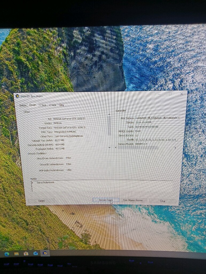Screen dimensions: 206x274
Task: Click the 'Tam Görüntü Bağdaştırıcısı' value
Action: click(x=69, y=136)
